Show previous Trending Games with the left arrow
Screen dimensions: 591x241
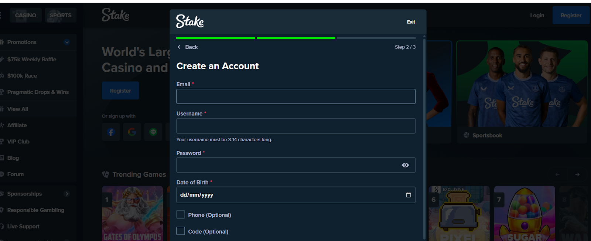tap(557, 174)
